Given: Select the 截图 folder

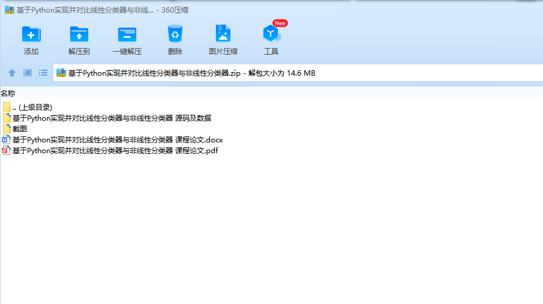Looking at the screenshot, I should [x=14, y=129].
